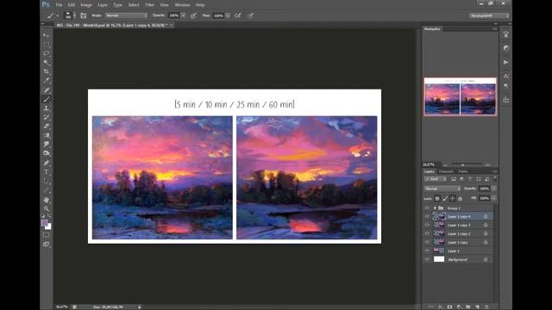Image resolution: width=552 pixels, height=310 pixels.
Task: Select the Layer 1 layer row
Action: pos(458,251)
